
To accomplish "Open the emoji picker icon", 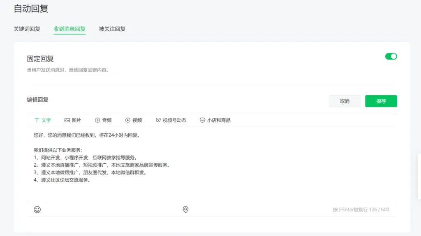I will (37, 209).
